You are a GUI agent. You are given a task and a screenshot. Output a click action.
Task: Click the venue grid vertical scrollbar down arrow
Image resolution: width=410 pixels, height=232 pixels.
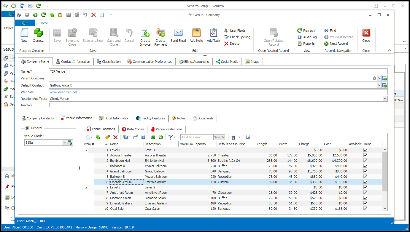(x=385, y=209)
